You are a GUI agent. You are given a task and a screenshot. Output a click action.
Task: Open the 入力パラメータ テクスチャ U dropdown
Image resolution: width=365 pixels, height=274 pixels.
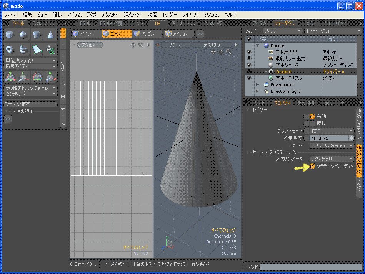(x=332, y=159)
